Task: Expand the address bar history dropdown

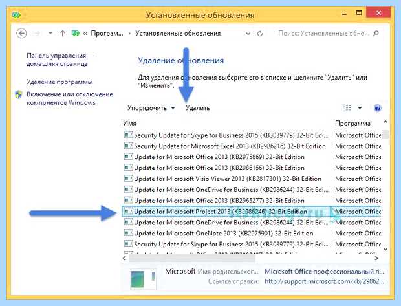Action: coord(248,34)
